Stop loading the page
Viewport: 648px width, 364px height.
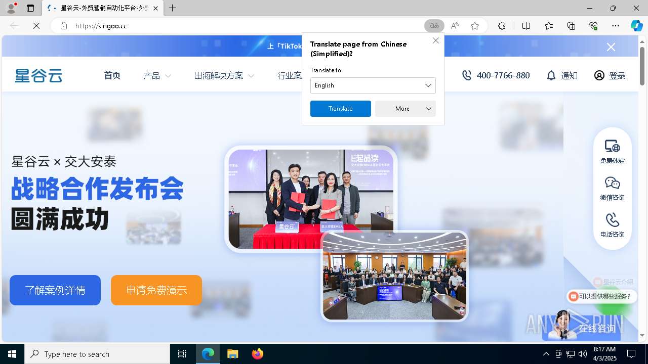[x=36, y=26]
